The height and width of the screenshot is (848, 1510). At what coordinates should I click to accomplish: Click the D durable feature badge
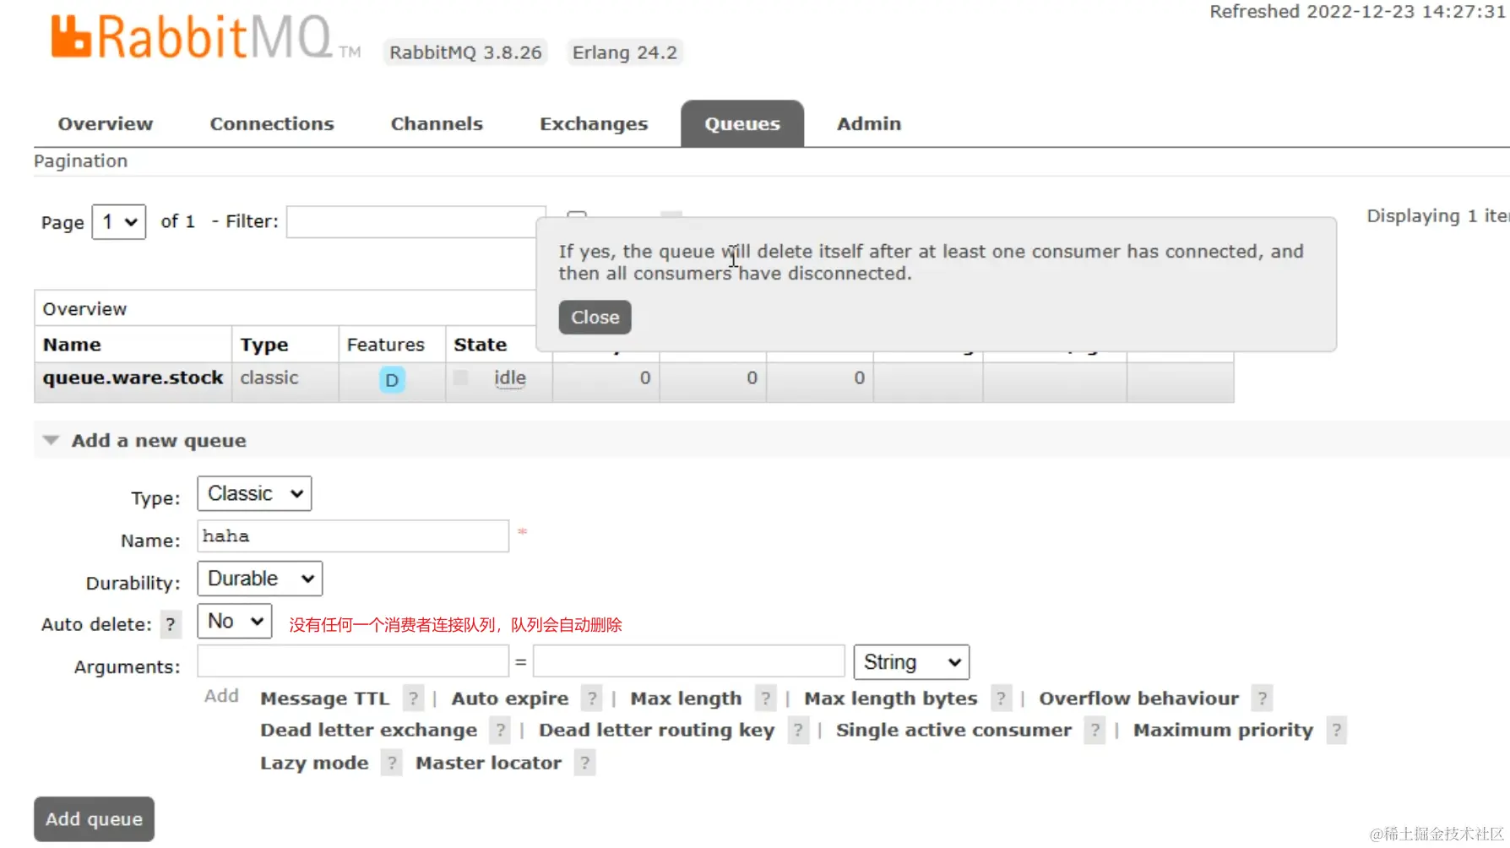pyautogui.click(x=392, y=380)
